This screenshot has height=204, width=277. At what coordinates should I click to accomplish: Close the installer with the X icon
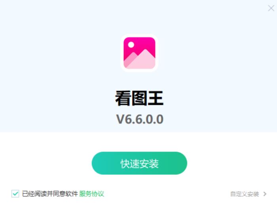tap(271, 8)
